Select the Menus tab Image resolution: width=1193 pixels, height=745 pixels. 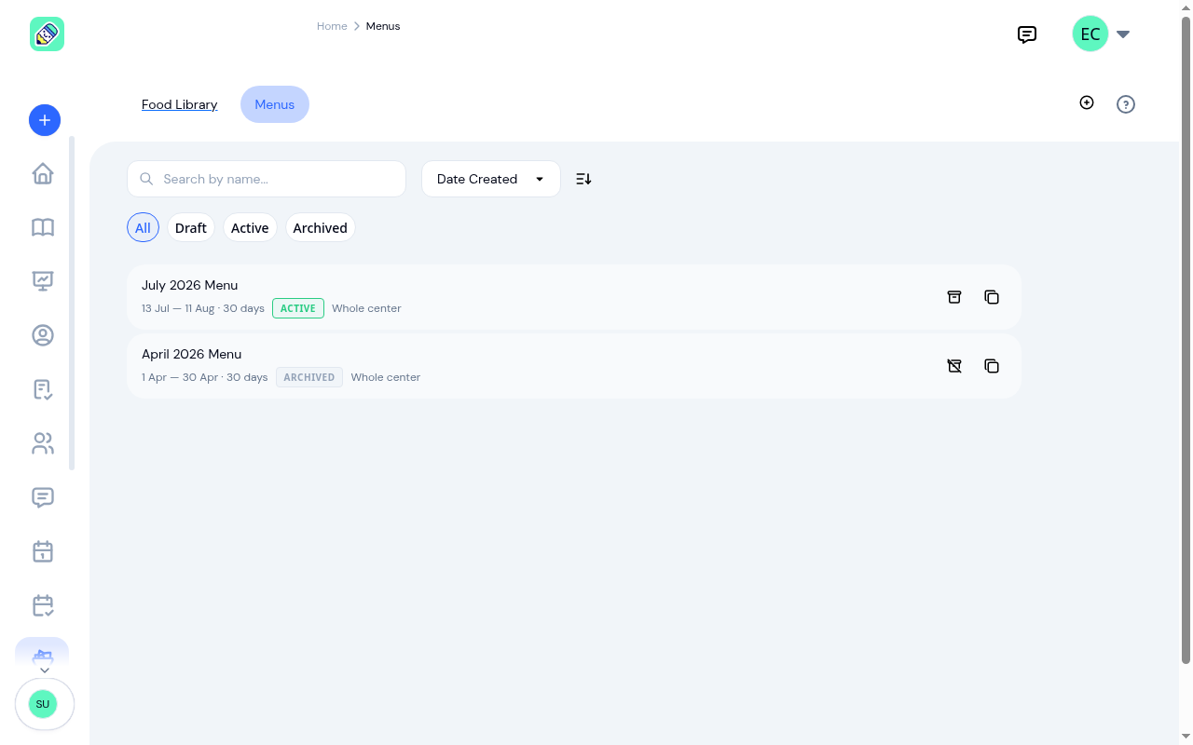275,104
